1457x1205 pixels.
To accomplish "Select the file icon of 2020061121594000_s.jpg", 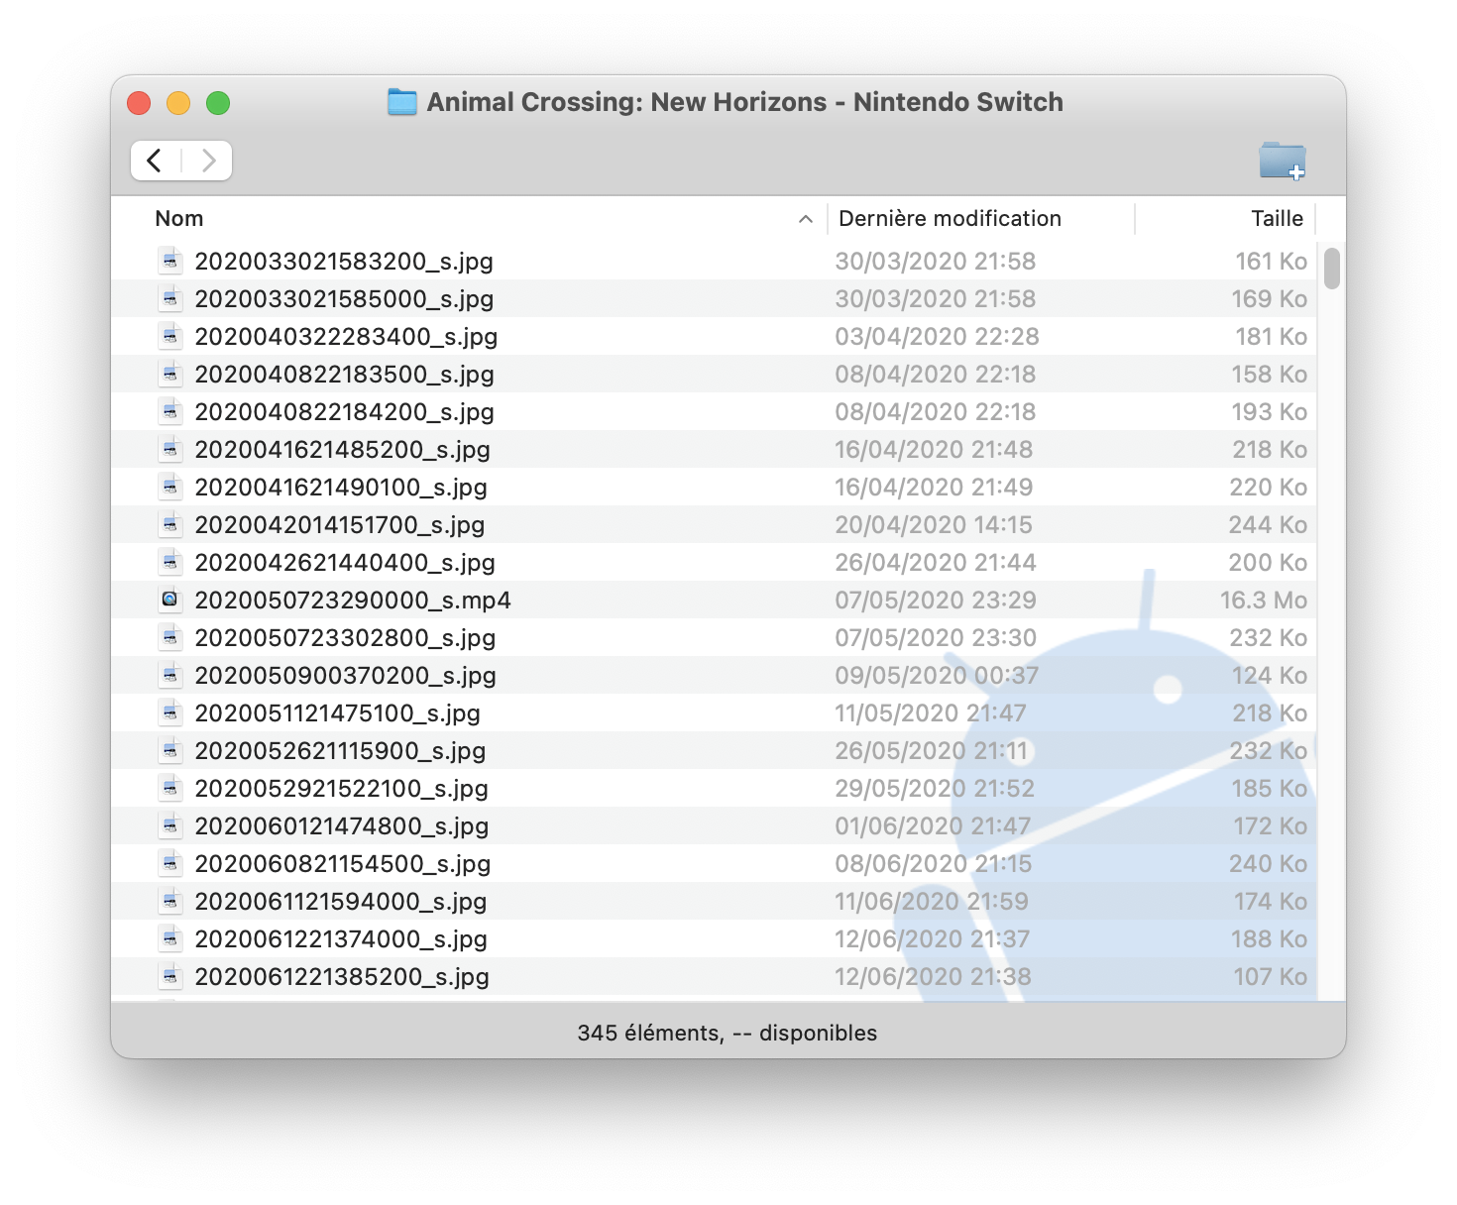I will [170, 901].
